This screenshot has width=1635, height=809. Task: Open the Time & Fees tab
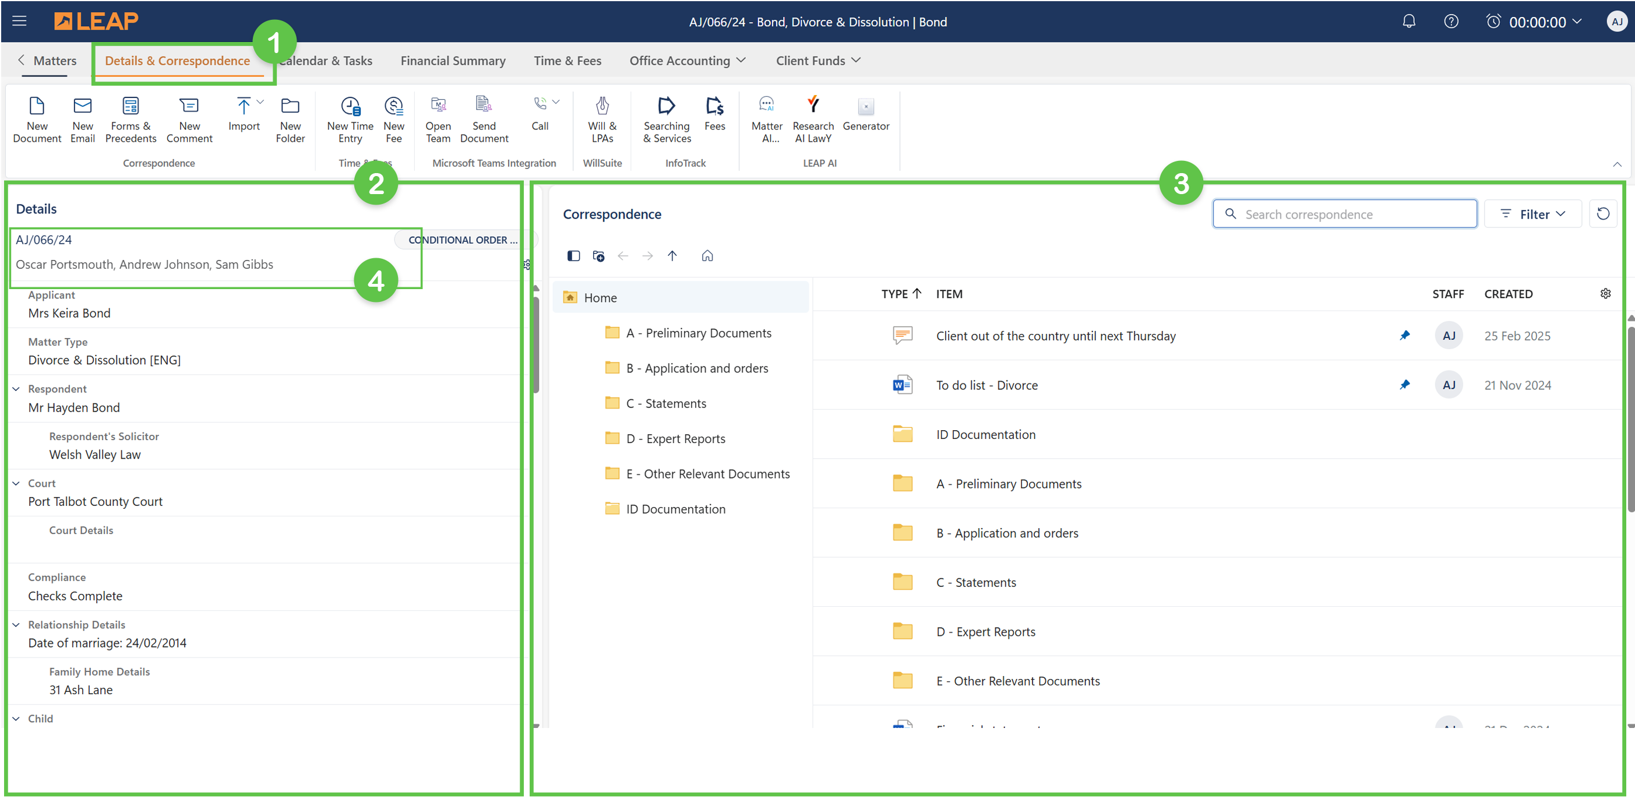pyautogui.click(x=567, y=61)
